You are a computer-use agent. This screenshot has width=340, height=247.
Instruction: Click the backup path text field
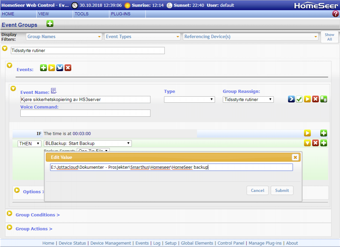171,167
